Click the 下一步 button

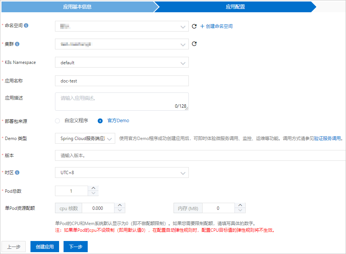click(76, 247)
